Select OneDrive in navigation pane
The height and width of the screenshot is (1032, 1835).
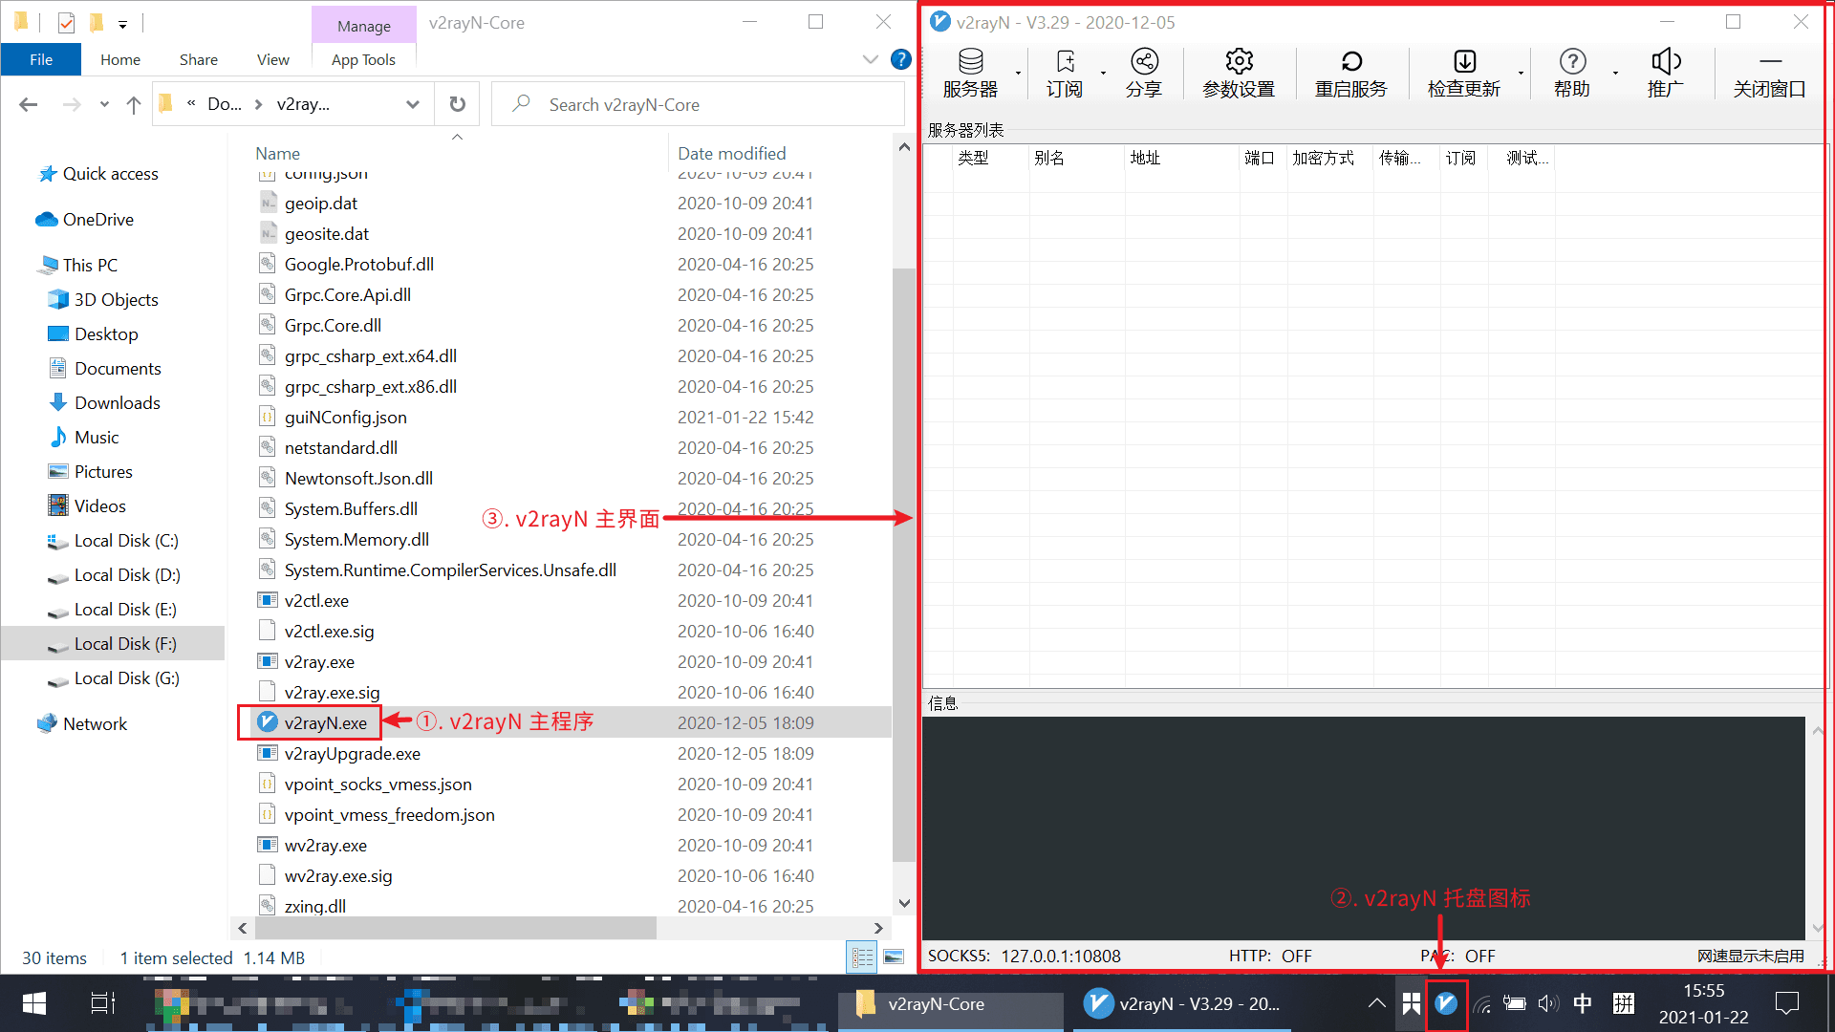(x=97, y=220)
